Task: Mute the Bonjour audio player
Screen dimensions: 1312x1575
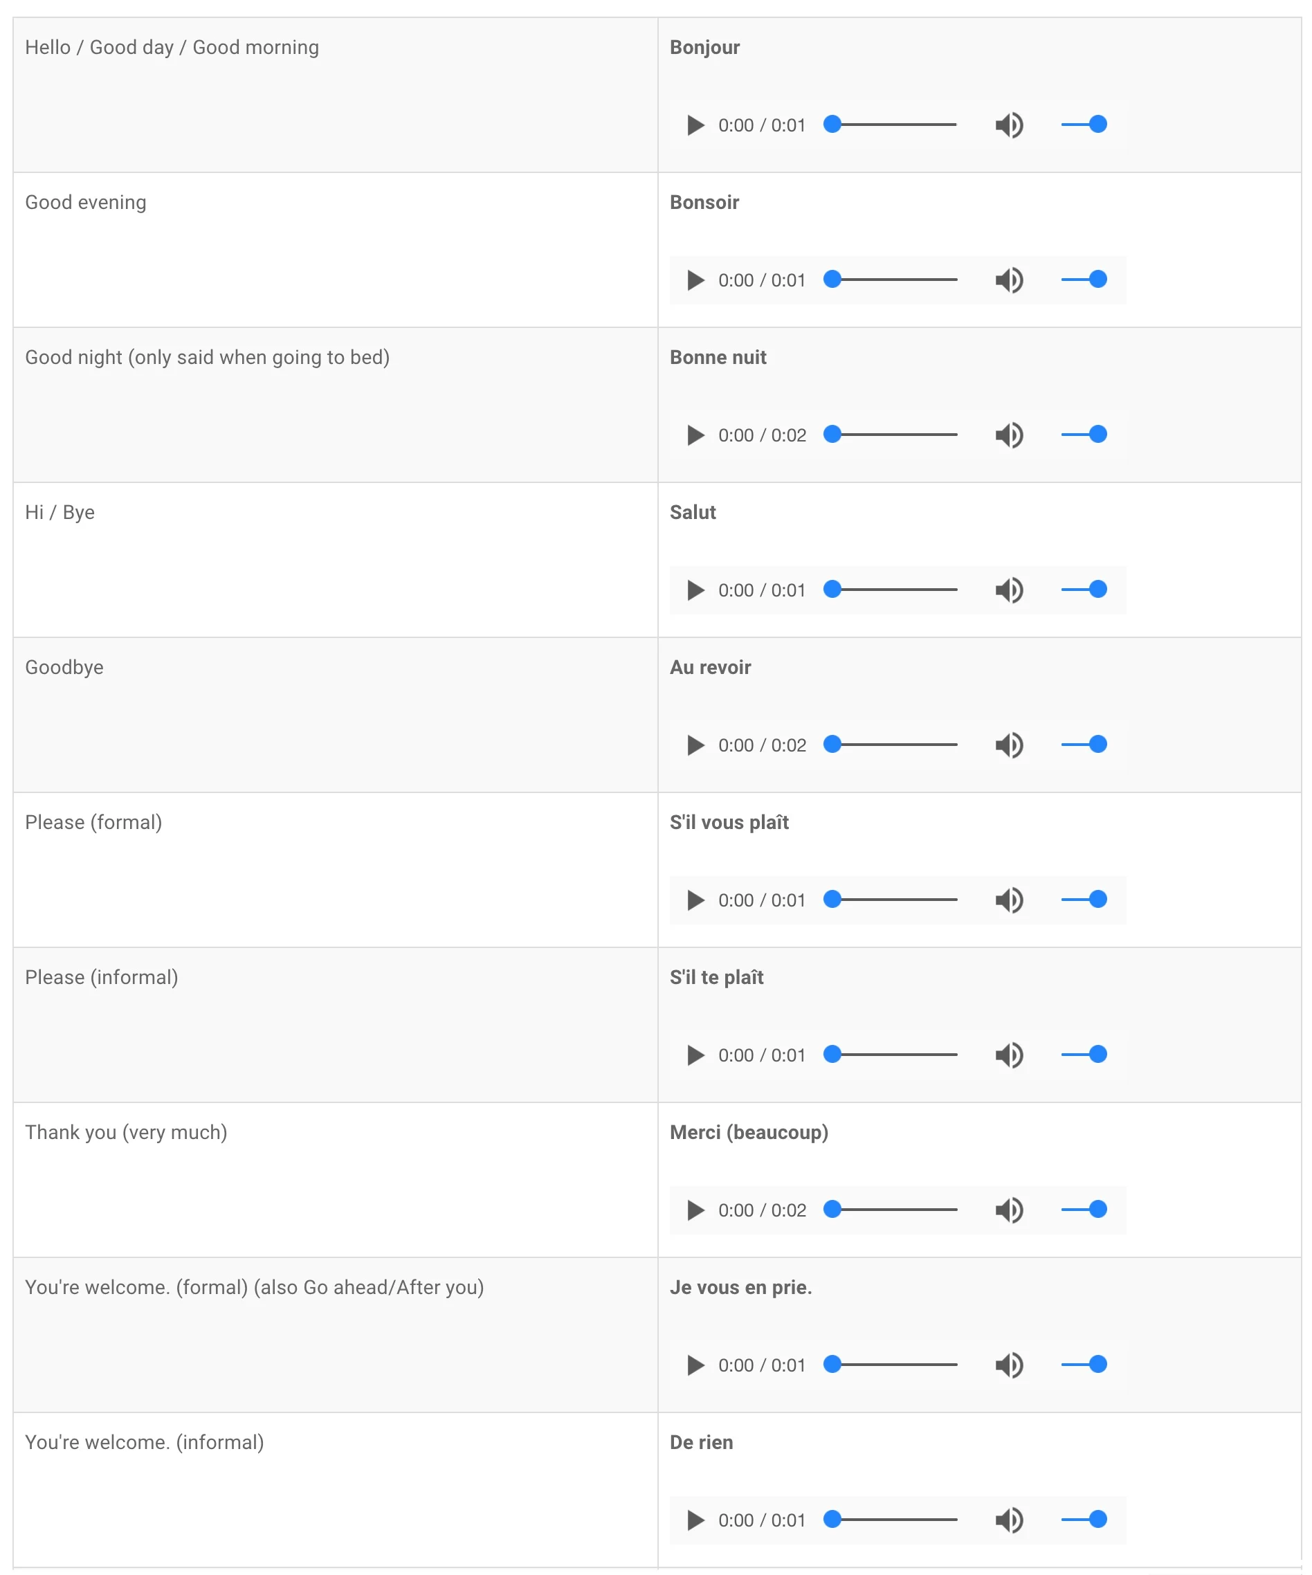Action: [x=1010, y=125]
